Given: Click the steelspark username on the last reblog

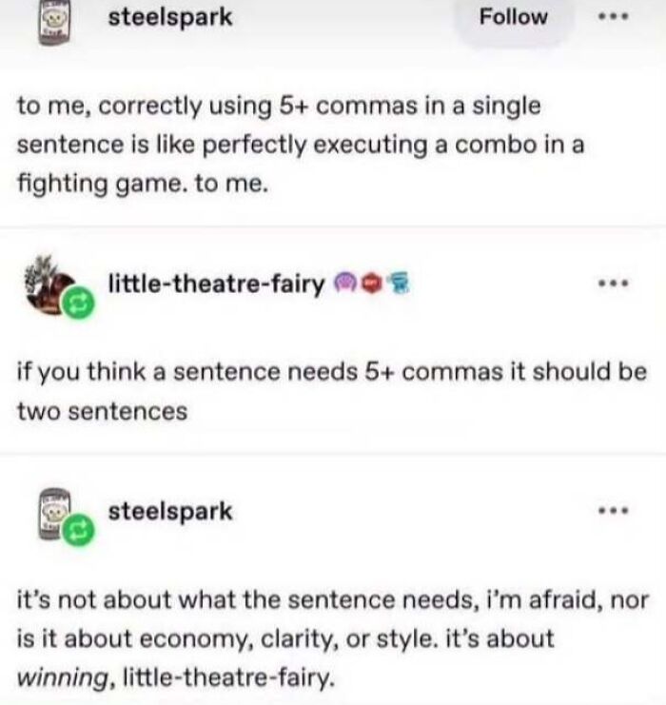Looking at the screenshot, I should (170, 512).
